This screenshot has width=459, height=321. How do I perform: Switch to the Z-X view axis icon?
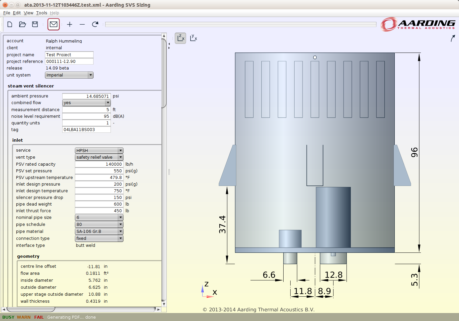[180, 38]
